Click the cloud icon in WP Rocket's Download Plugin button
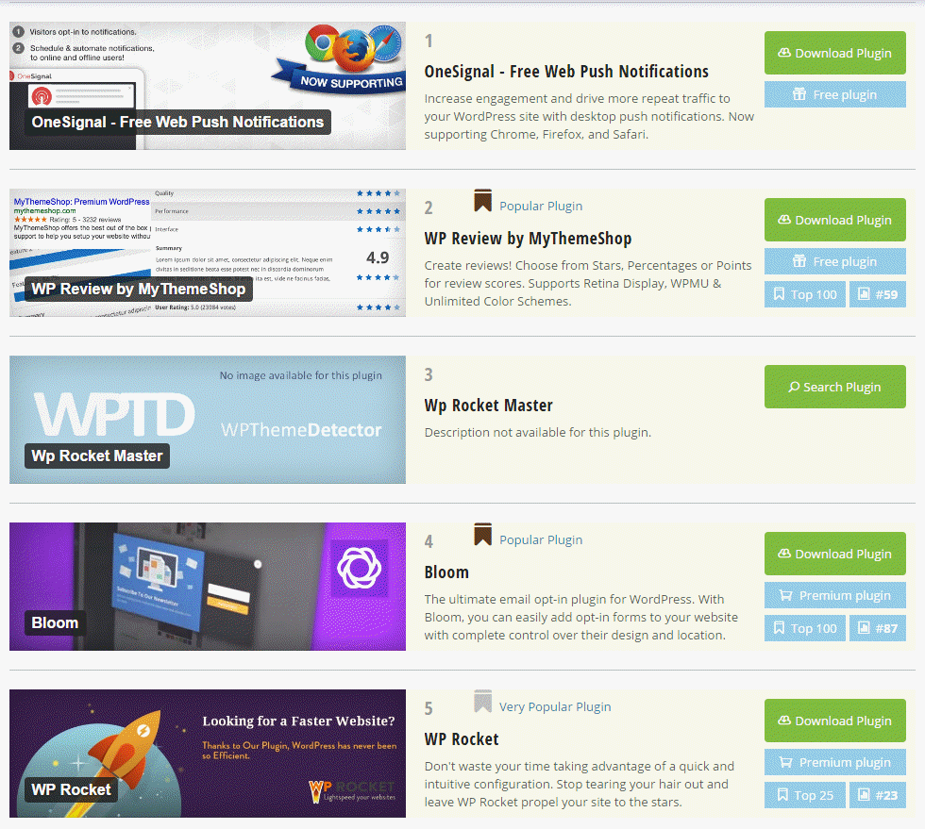This screenshot has height=829, width=925. tap(784, 720)
